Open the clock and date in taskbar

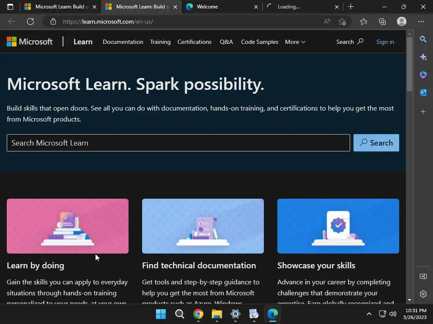click(415, 314)
